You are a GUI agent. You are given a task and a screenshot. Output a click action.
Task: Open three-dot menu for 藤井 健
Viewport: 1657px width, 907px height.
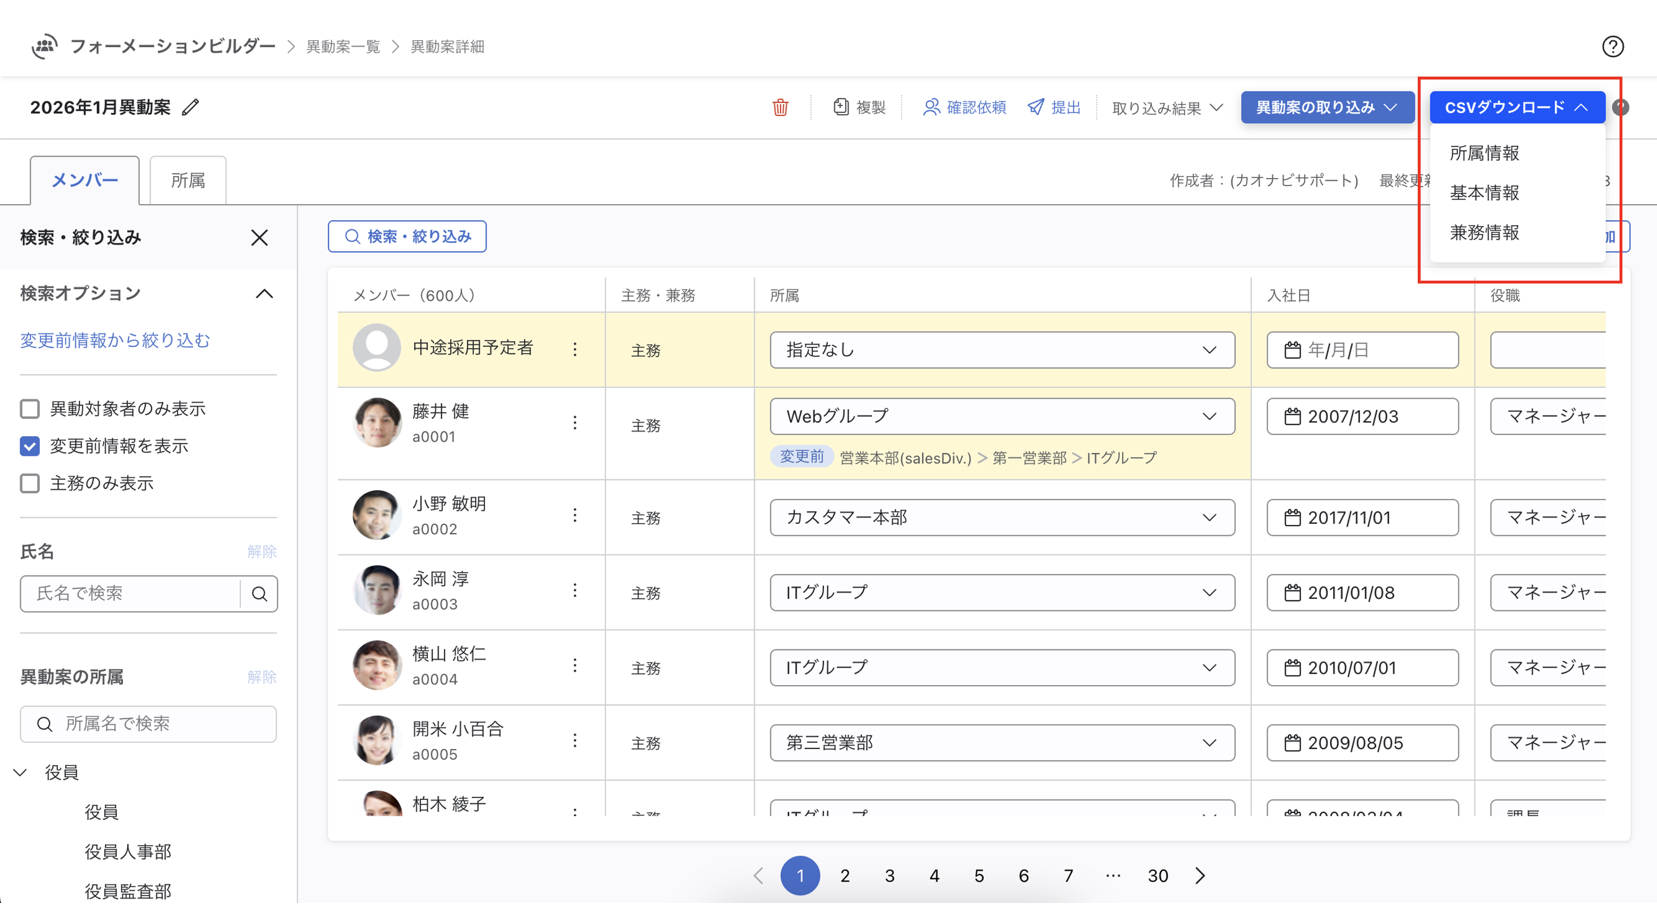(574, 423)
